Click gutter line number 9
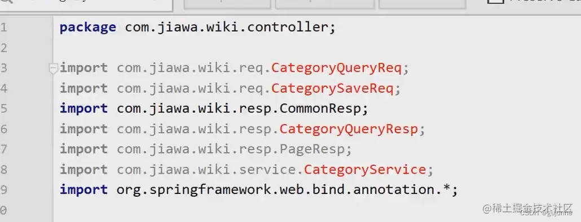 (3, 190)
